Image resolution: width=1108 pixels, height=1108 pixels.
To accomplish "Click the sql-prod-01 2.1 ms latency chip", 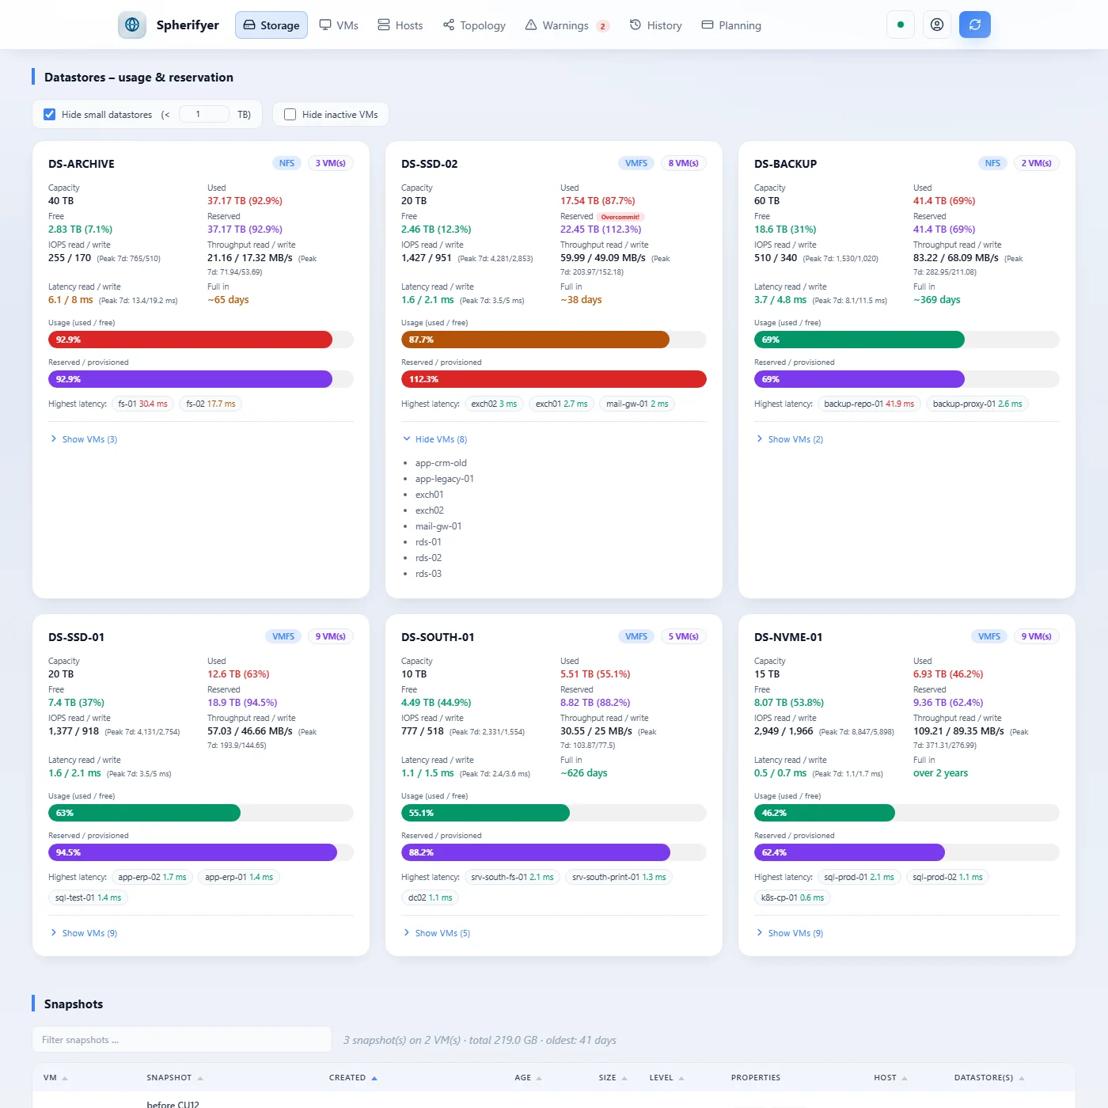I will pos(859,877).
